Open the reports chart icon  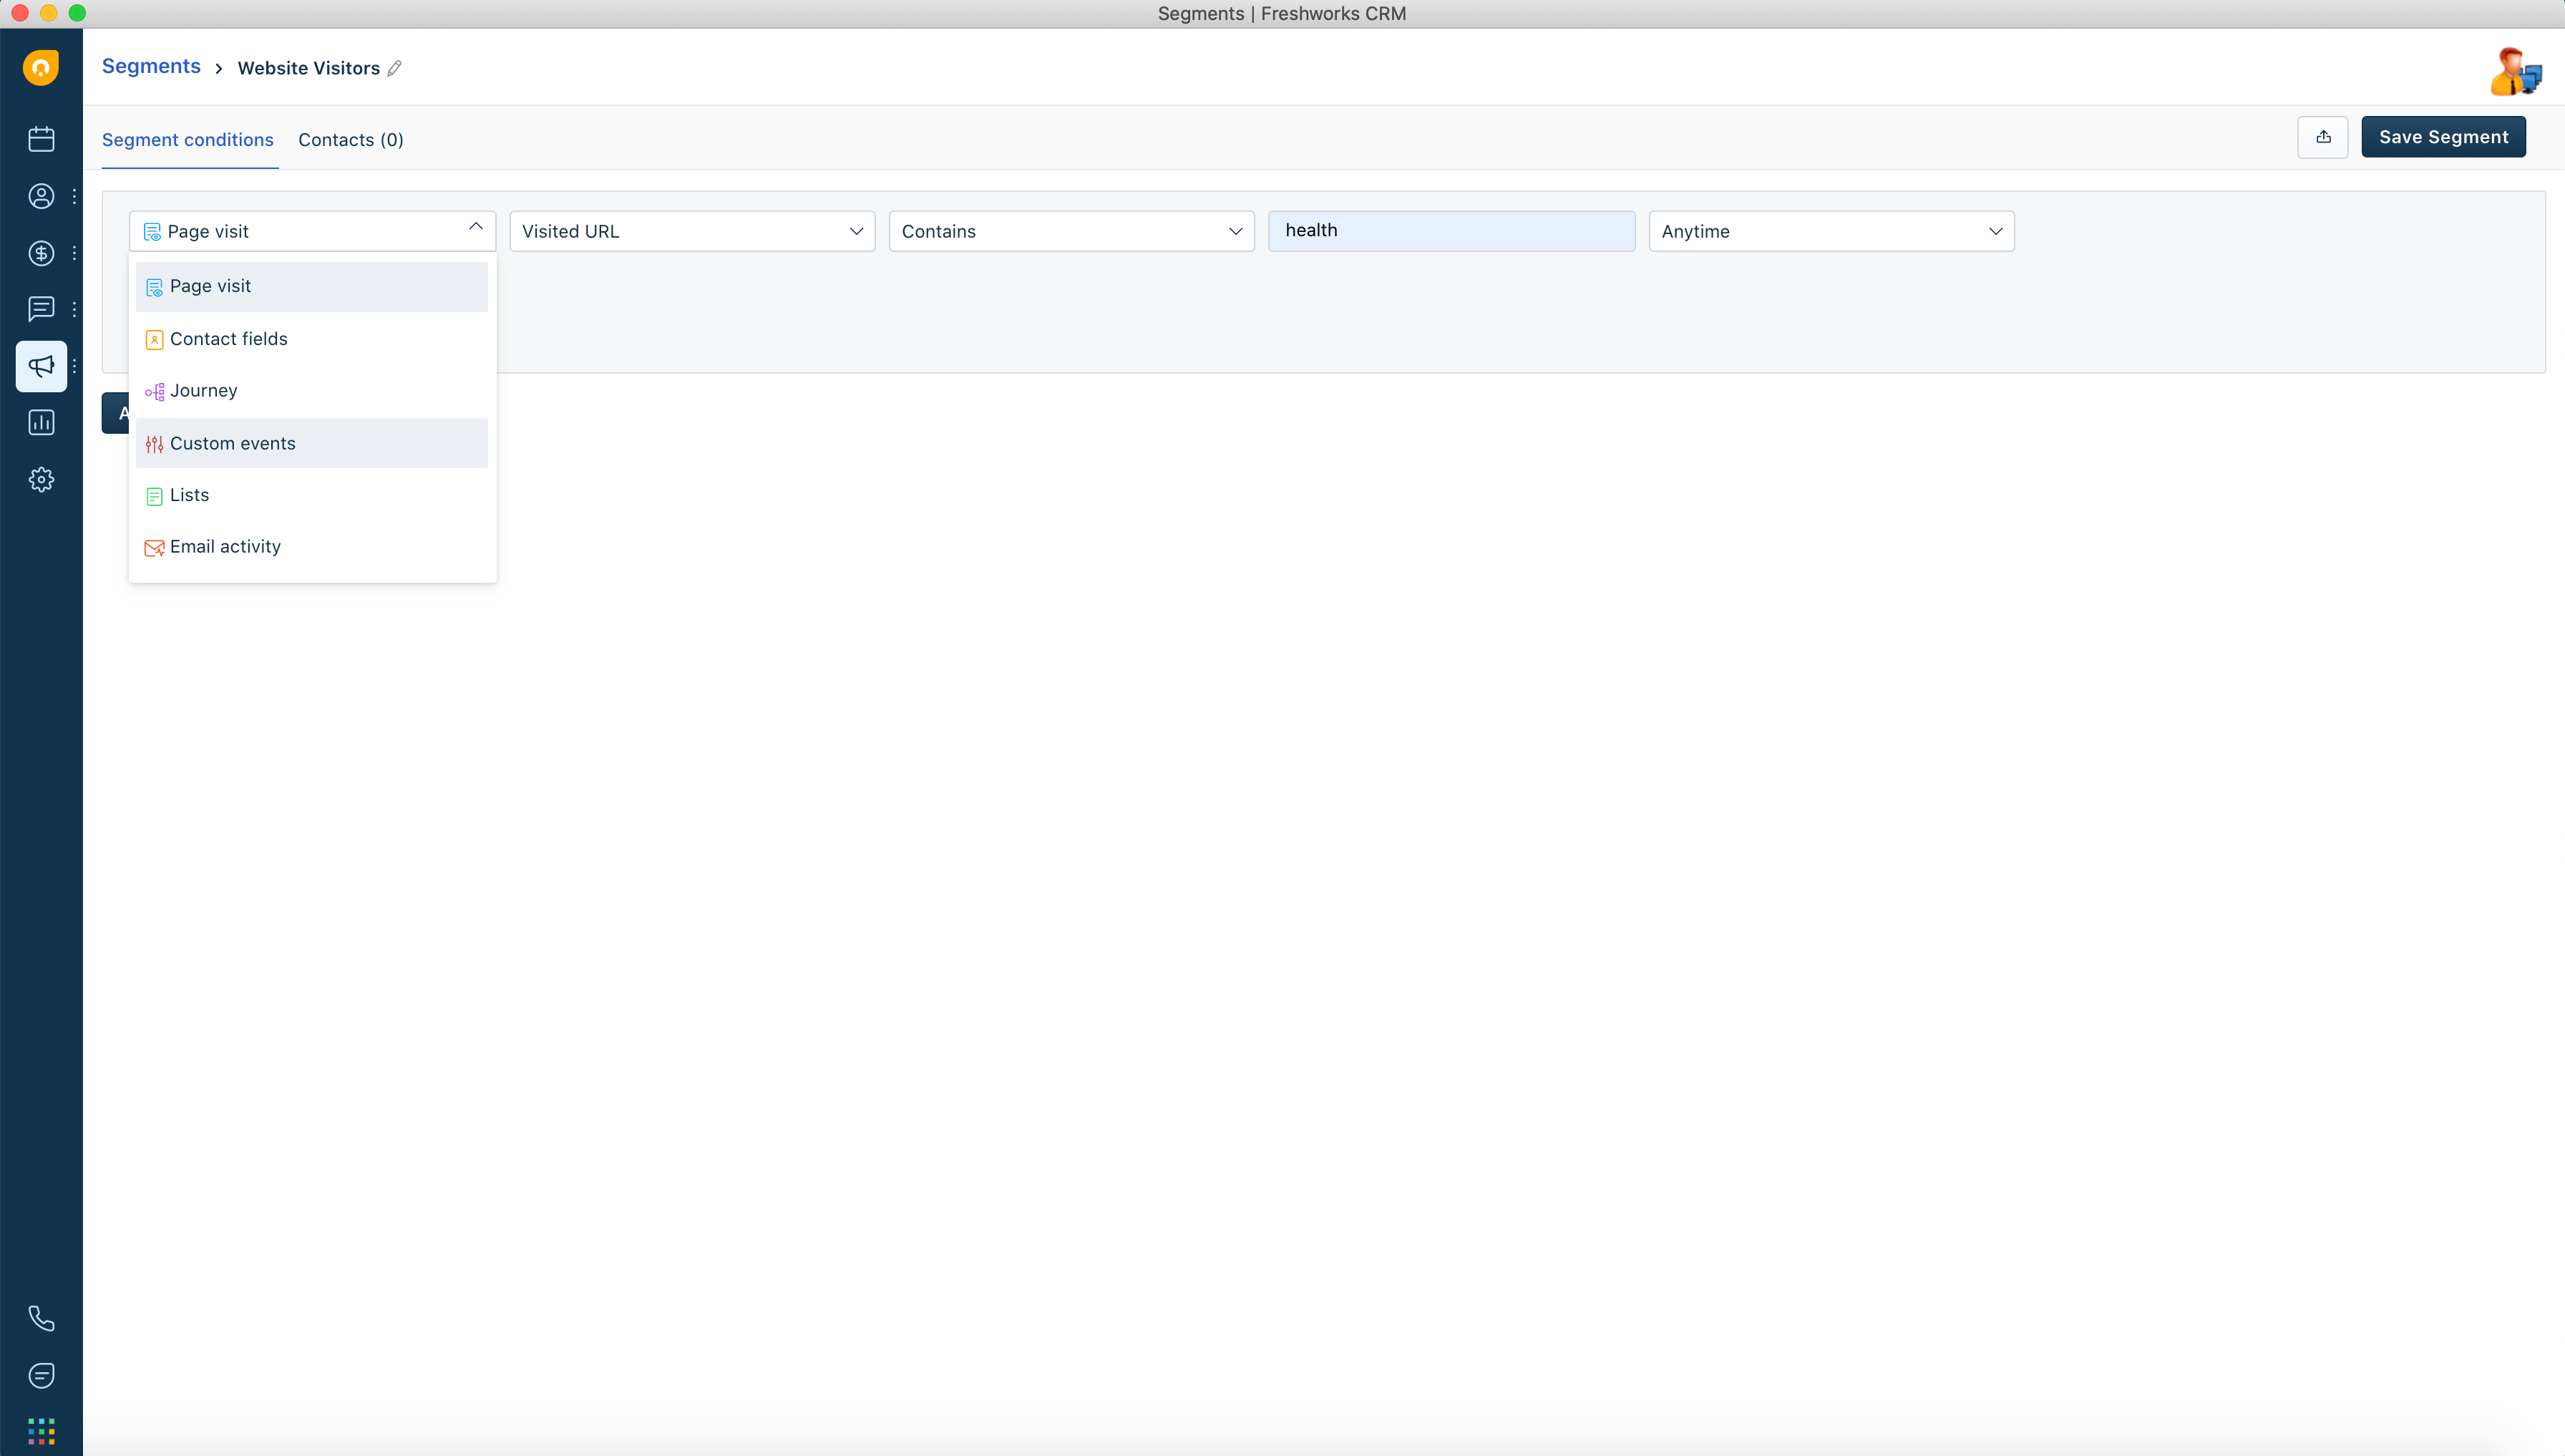coord(41,423)
